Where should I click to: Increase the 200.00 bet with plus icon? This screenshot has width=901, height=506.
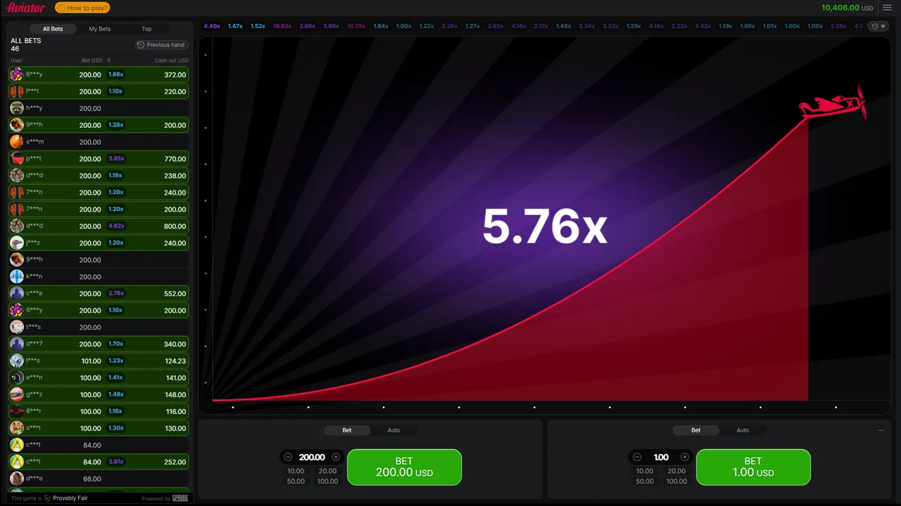point(336,457)
